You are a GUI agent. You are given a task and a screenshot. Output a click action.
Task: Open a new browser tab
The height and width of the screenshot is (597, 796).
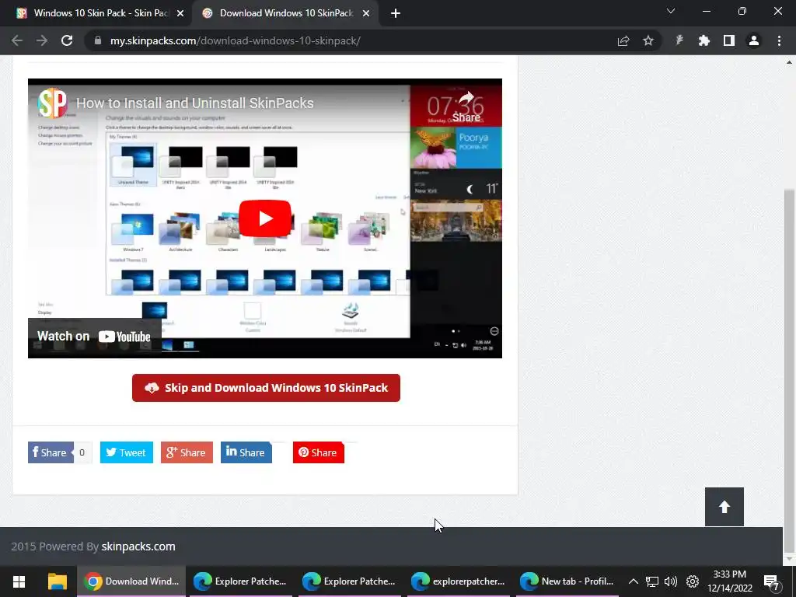[x=396, y=13]
